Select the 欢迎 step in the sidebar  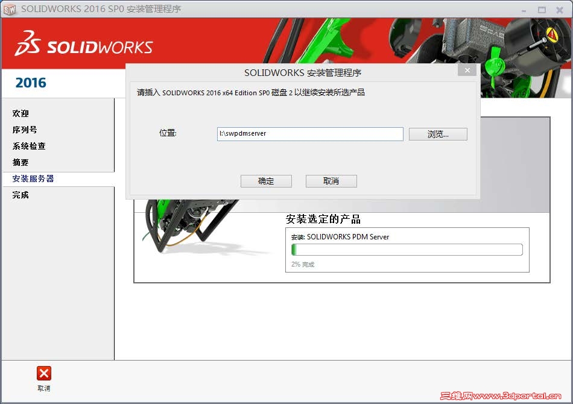point(21,113)
